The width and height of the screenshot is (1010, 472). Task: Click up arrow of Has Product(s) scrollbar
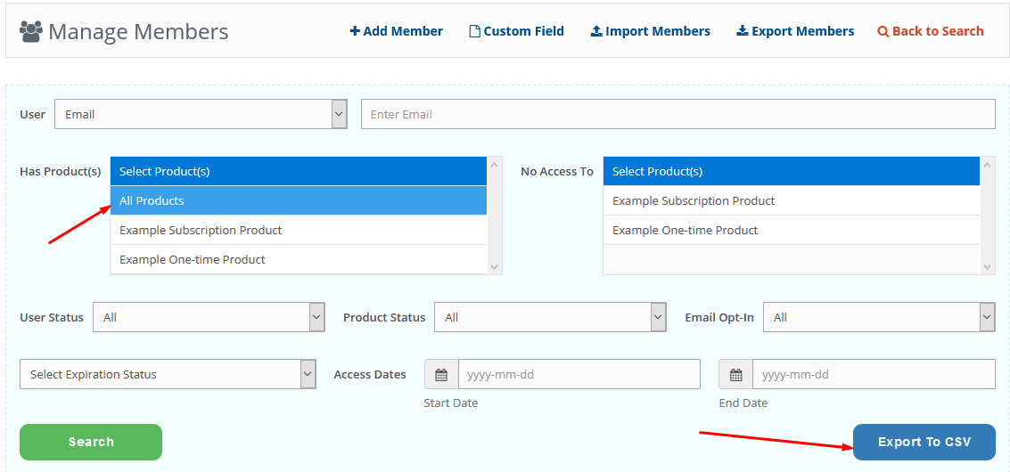click(494, 164)
